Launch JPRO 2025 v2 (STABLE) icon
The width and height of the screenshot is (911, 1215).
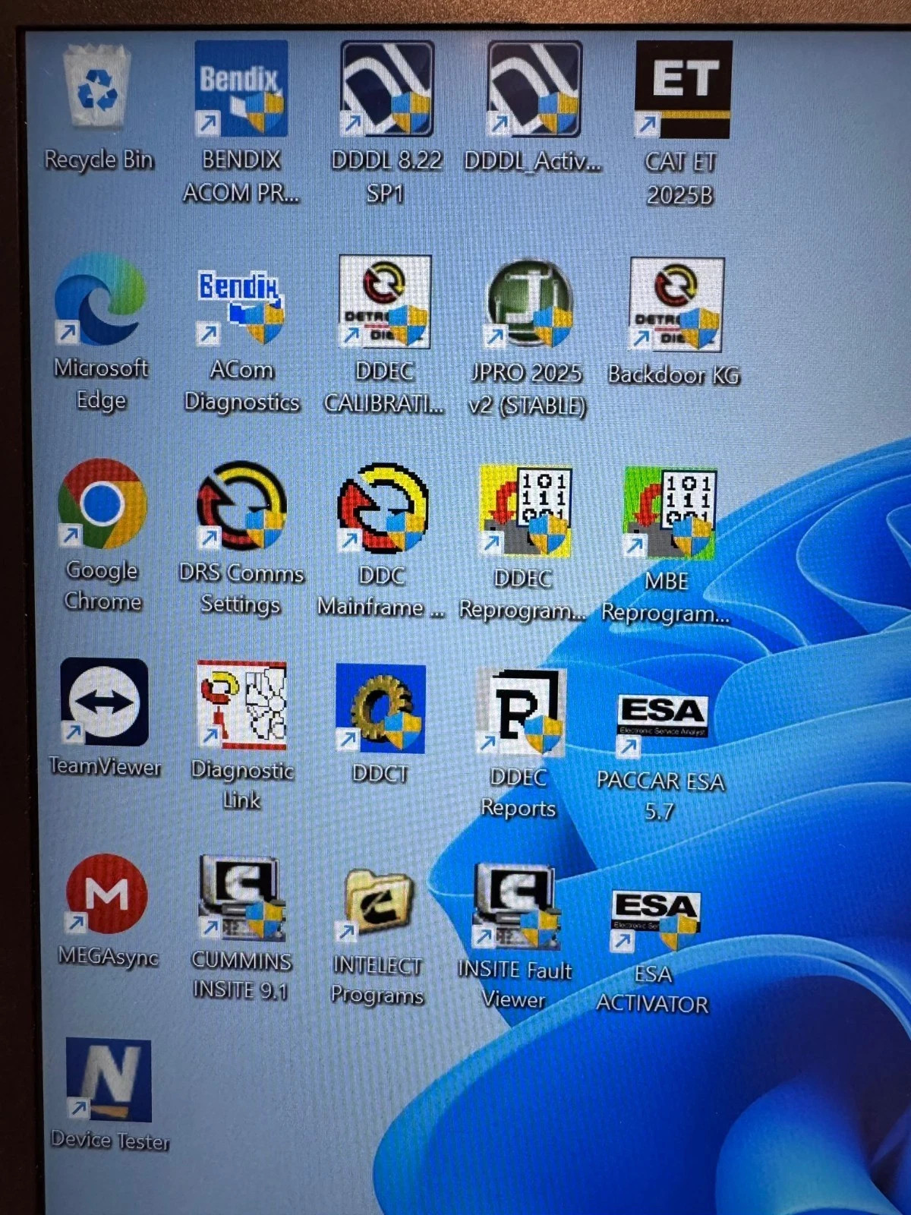[529, 304]
